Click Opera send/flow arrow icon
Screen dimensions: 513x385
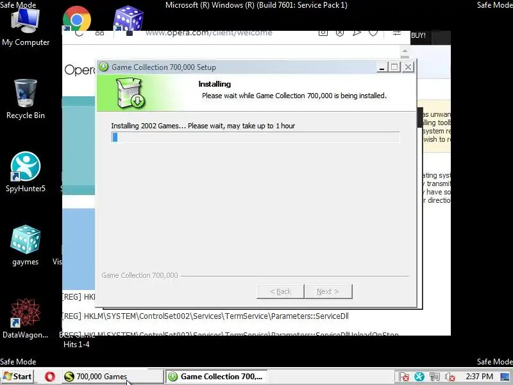point(357,33)
